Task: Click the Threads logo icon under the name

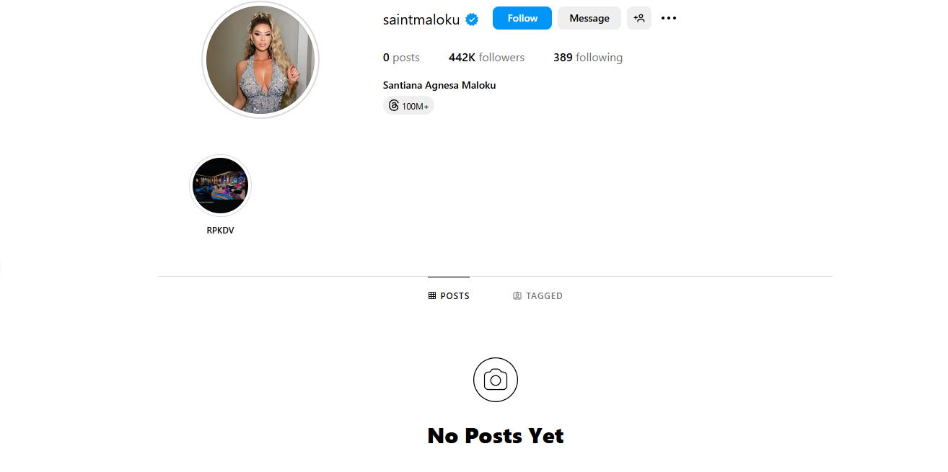Action: pos(393,106)
